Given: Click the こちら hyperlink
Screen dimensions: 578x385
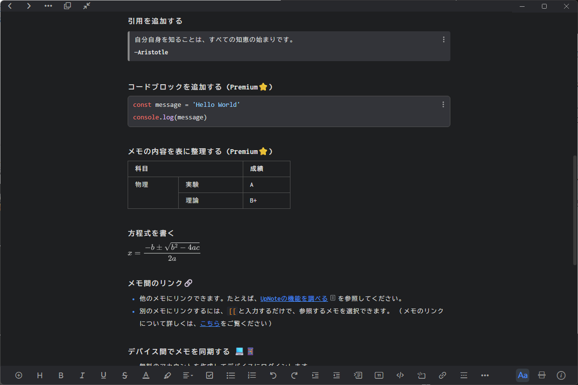Looking at the screenshot, I should coord(210,323).
